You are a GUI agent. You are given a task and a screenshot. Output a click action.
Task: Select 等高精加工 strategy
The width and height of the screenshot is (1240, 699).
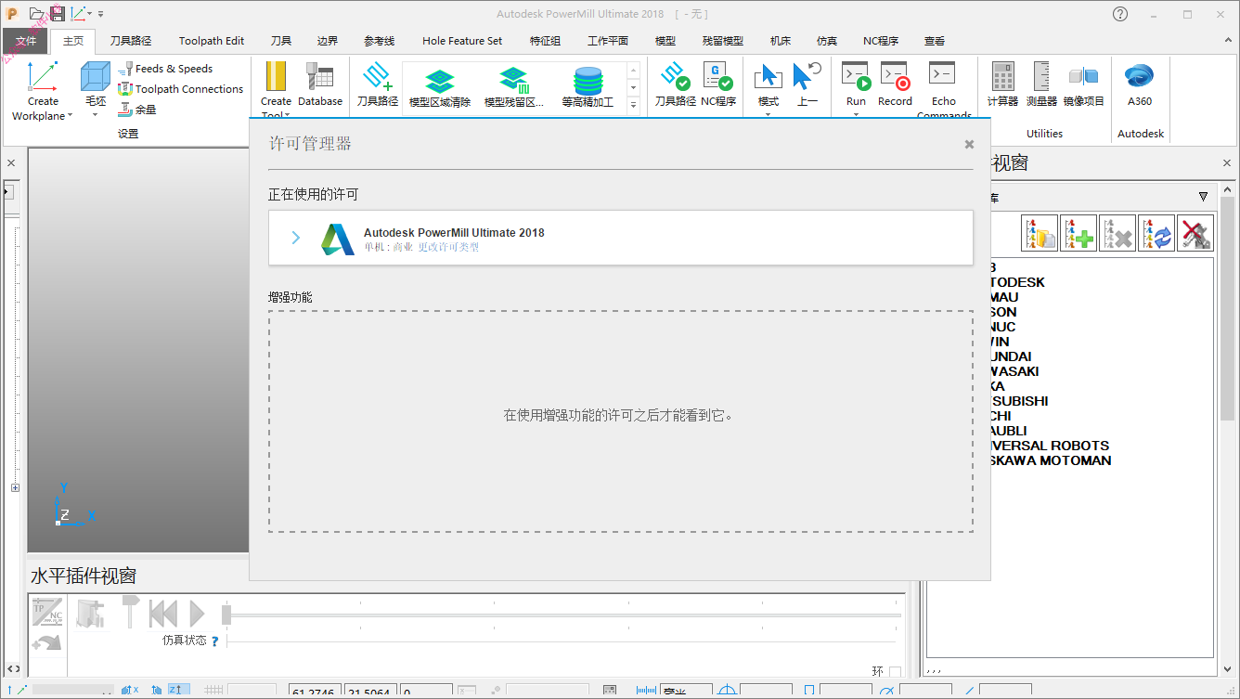point(588,88)
